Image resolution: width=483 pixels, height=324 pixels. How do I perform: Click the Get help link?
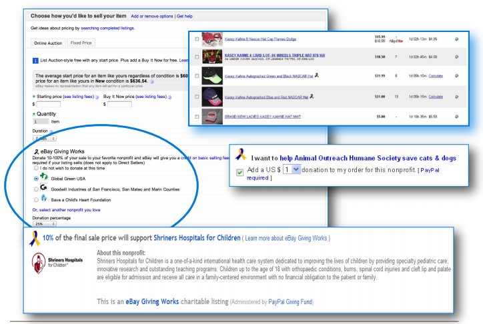click(x=185, y=16)
